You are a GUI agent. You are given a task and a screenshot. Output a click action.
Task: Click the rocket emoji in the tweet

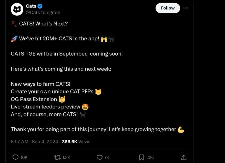click(x=14, y=38)
